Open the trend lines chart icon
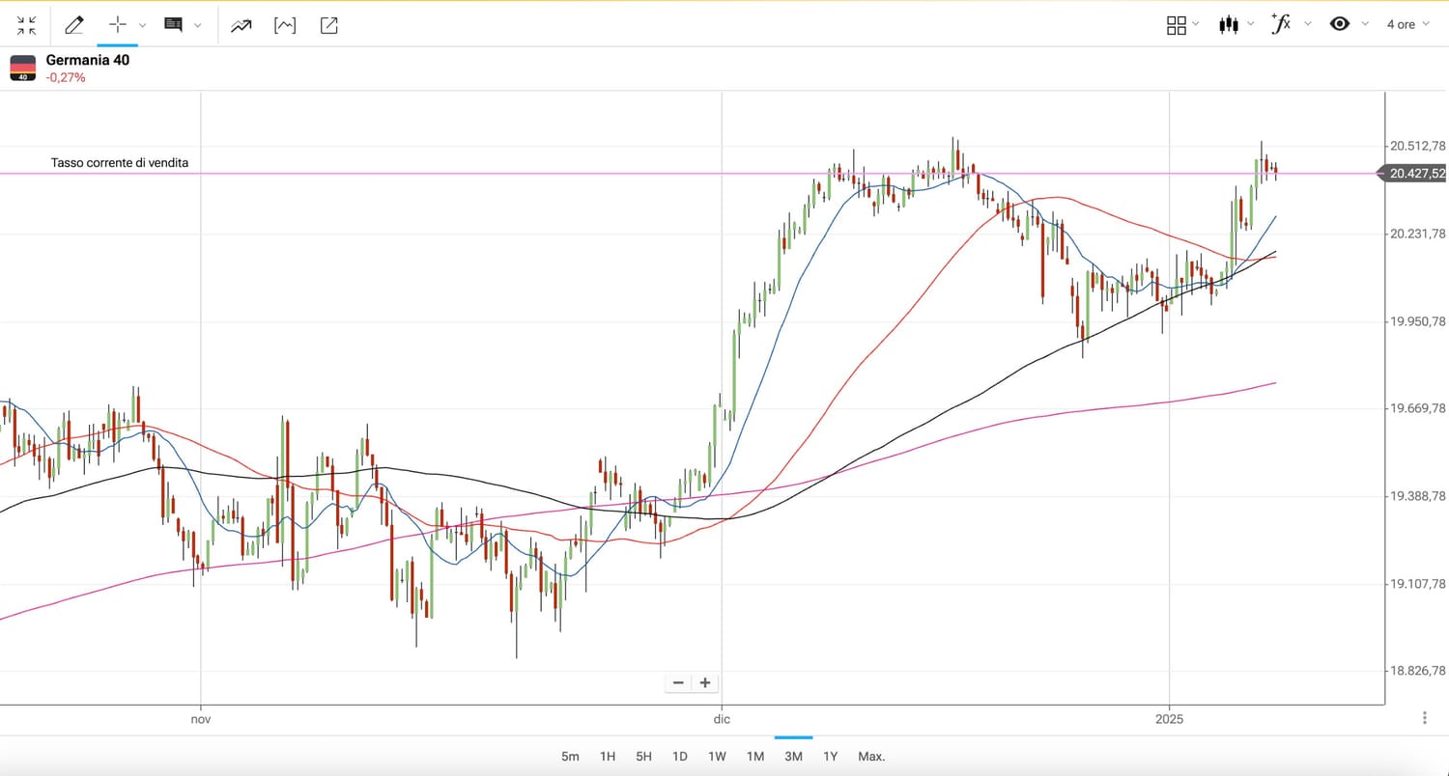The height and width of the screenshot is (776, 1449). point(241,25)
